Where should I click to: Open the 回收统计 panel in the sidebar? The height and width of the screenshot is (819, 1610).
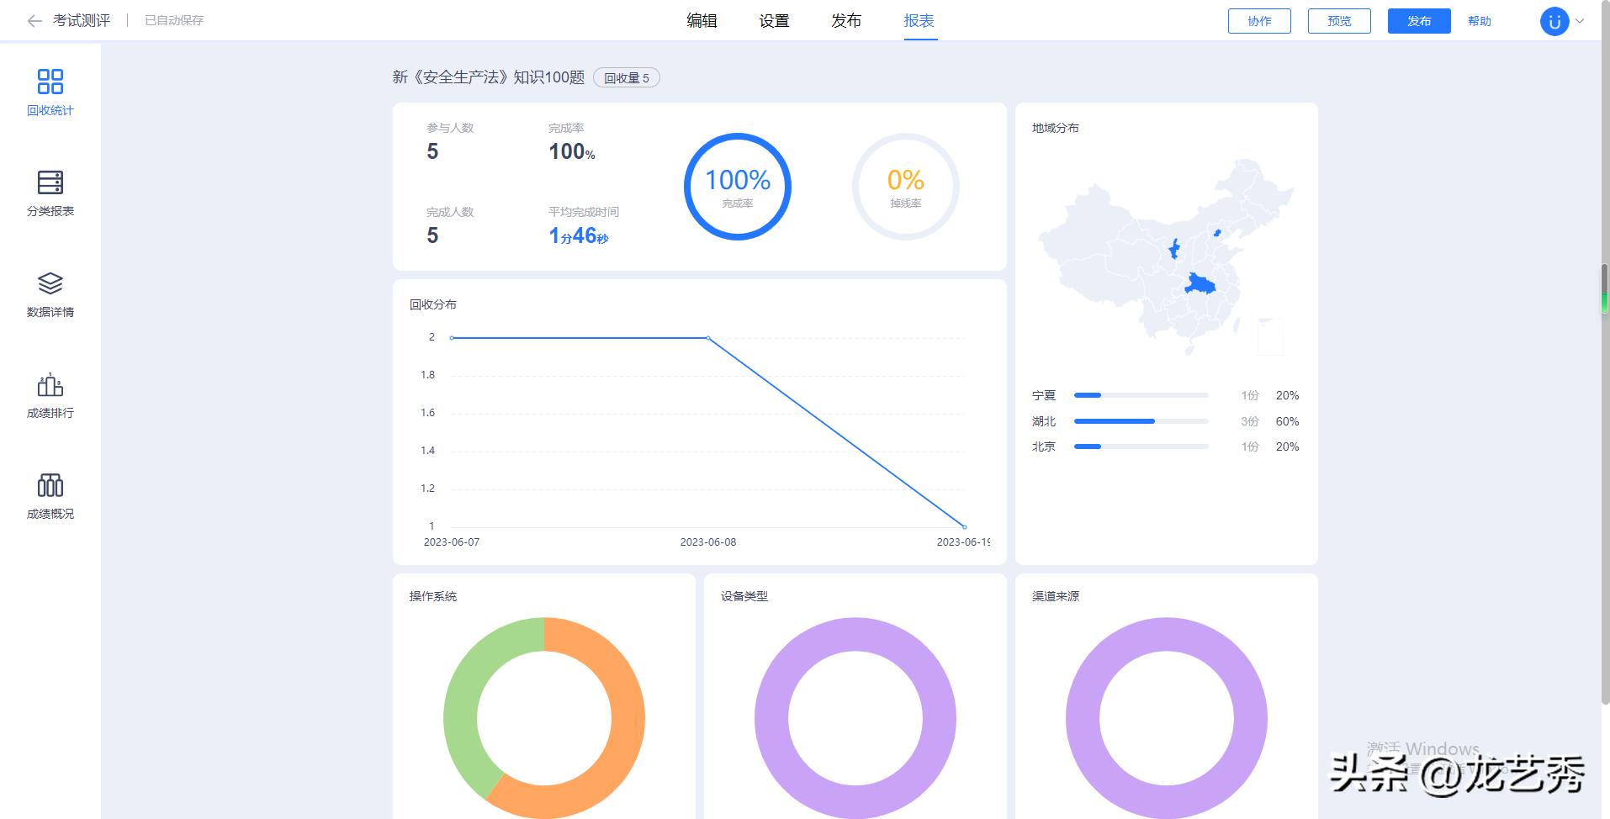coord(50,92)
